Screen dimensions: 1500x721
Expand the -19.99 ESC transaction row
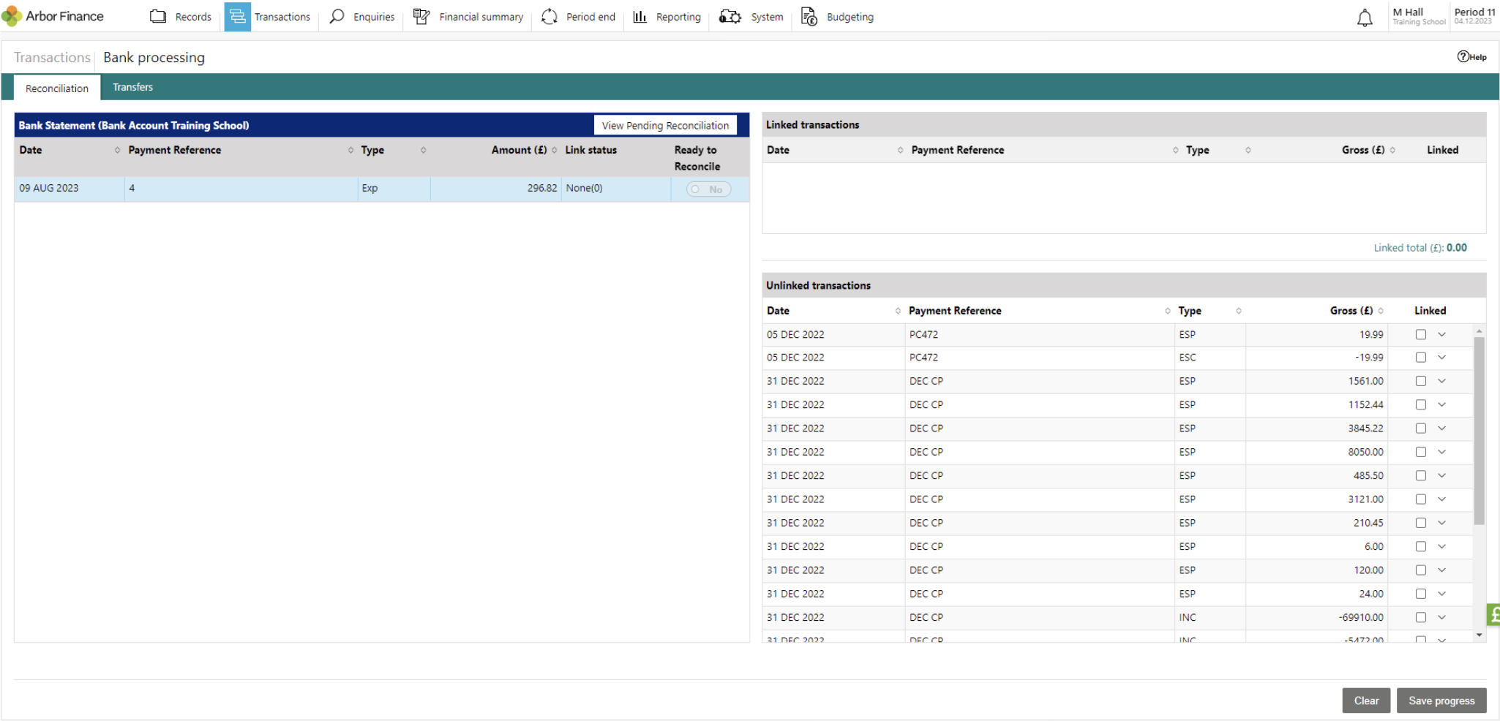point(1442,358)
